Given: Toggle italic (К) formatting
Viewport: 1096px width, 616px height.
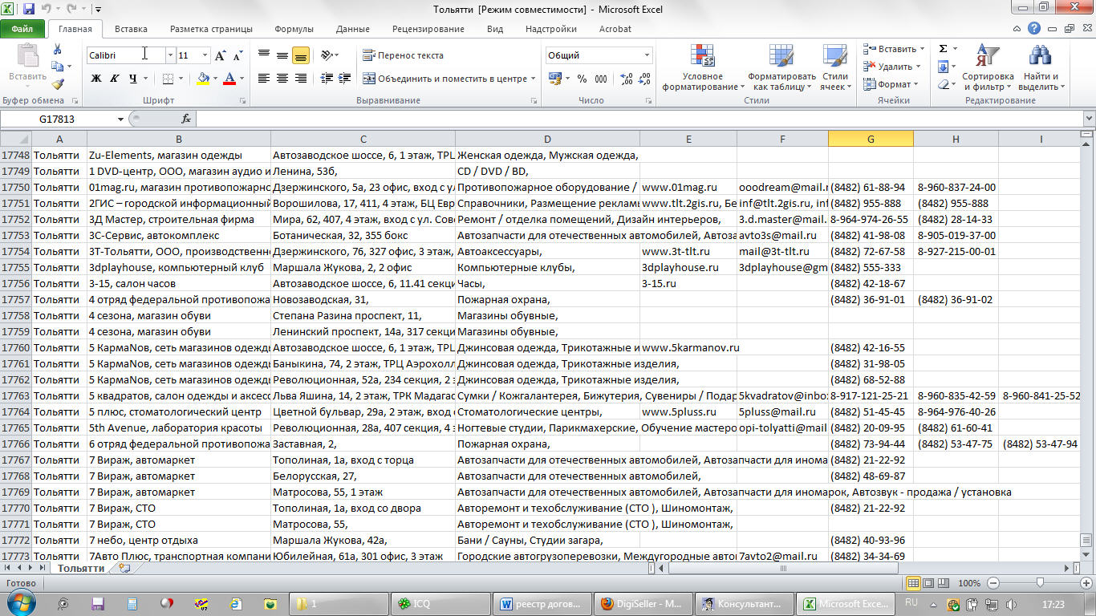Looking at the screenshot, I should click(x=115, y=79).
